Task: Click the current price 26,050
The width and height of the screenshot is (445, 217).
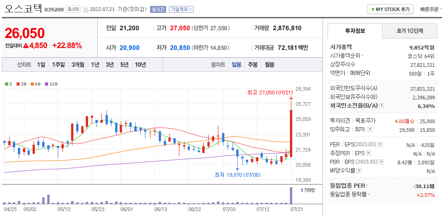Action: (25, 33)
